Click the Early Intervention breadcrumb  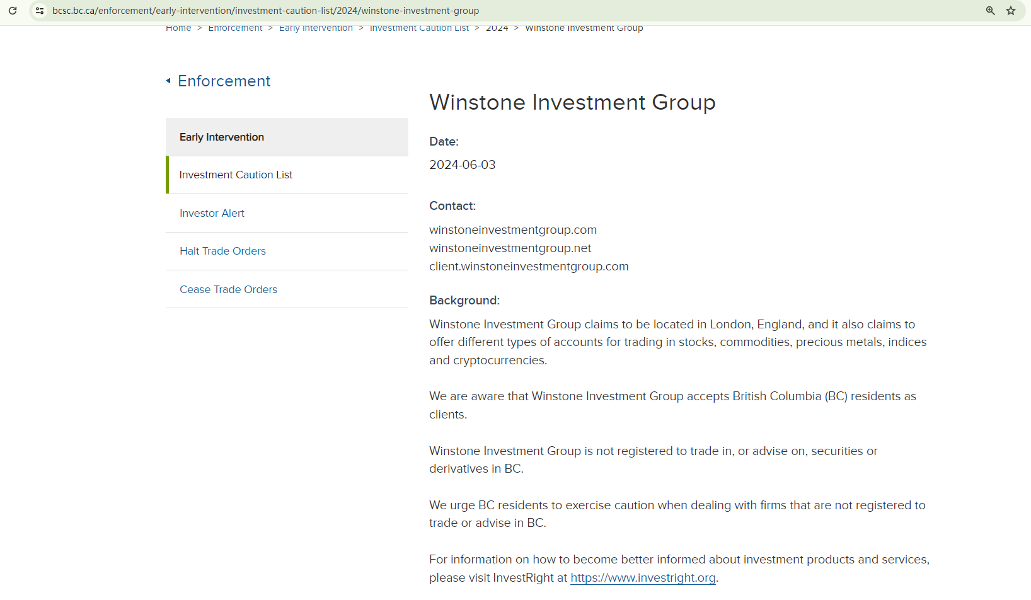[x=316, y=28]
